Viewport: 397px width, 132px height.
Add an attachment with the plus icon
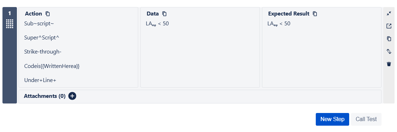[x=72, y=96]
